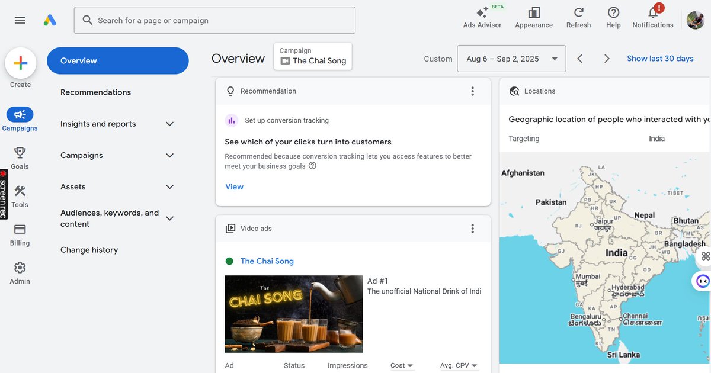This screenshot has height=373, width=711.
Task: Click the India targeting value
Action: [x=656, y=139]
